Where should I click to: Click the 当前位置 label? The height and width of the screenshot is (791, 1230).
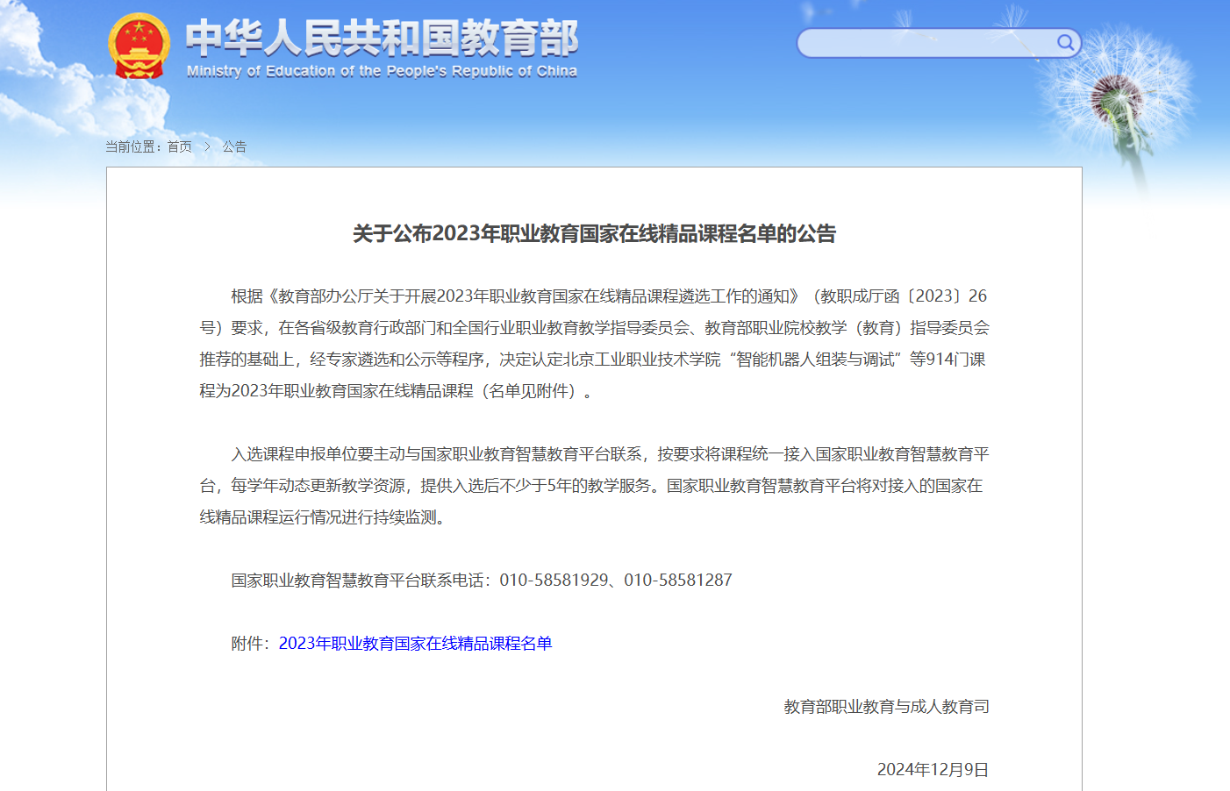(x=132, y=146)
